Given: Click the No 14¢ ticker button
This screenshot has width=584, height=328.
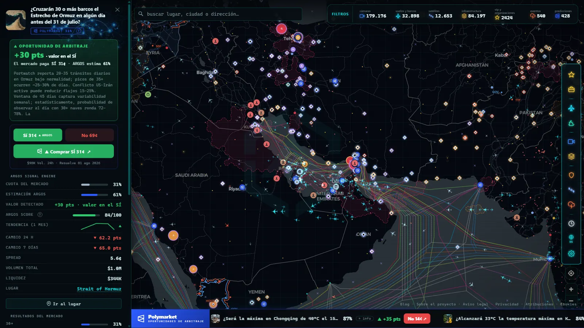Looking at the screenshot, I should click(x=417, y=319).
